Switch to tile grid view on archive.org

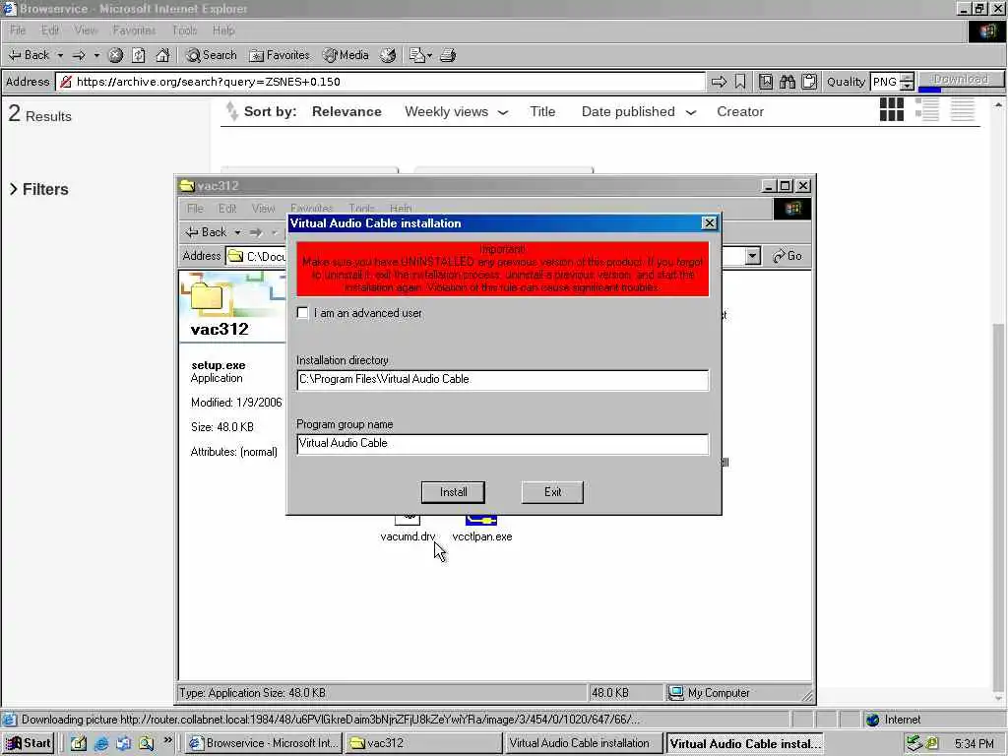[x=892, y=110]
